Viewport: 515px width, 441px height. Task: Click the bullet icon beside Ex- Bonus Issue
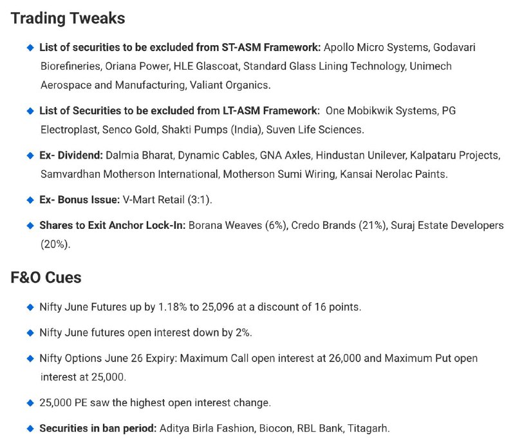[x=30, y=200]
